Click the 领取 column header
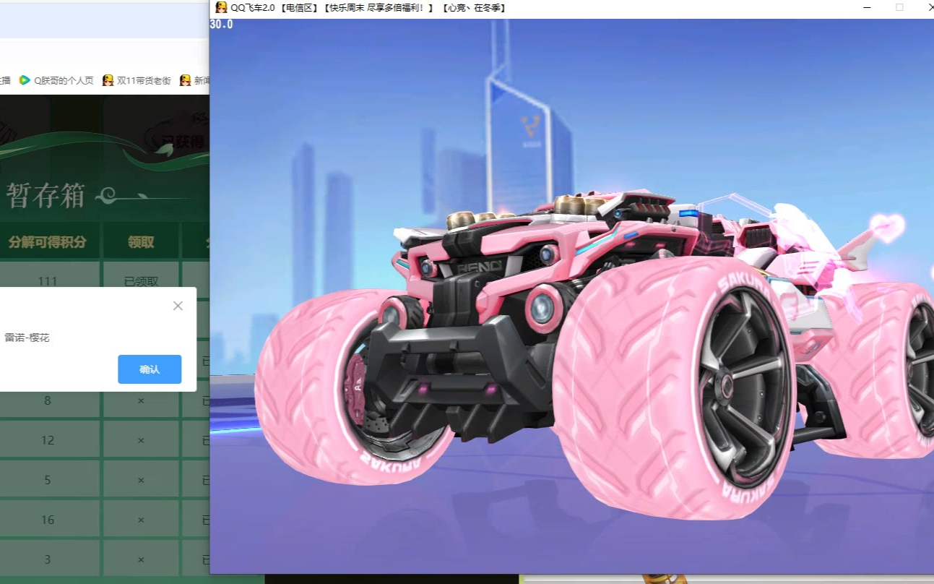Screen dimensions: 934x584 click(141, 242)
